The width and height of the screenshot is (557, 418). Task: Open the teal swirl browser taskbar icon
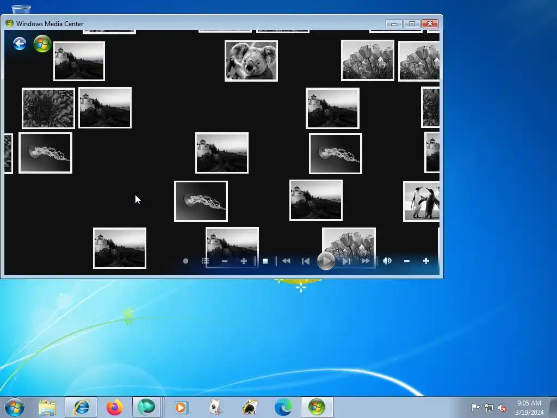(146, 407)
